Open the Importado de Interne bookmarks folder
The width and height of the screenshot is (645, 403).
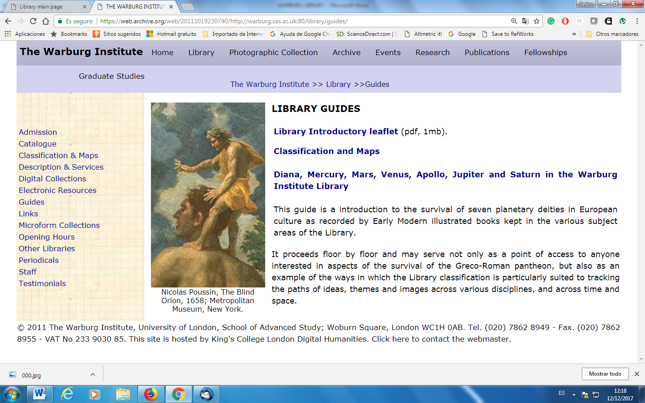pos(233,34)
